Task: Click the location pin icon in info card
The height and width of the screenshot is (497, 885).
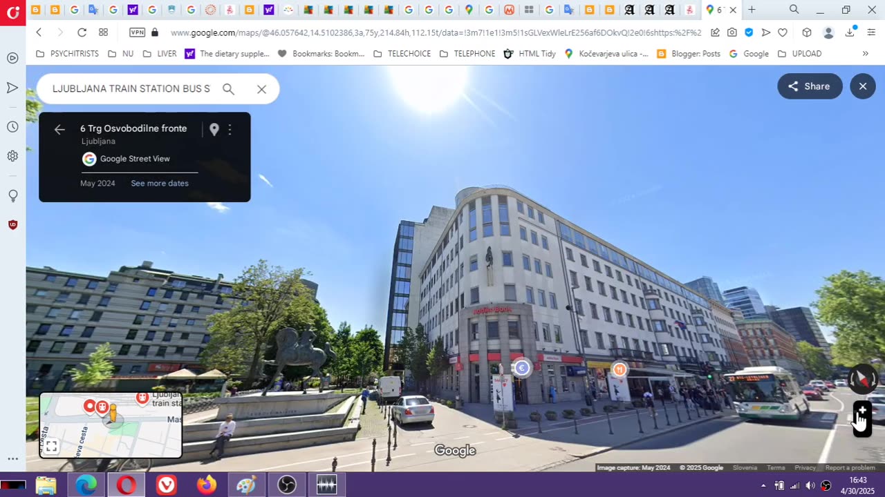Action: [214, 129]
